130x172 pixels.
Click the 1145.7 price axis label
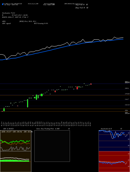point(127,99)
